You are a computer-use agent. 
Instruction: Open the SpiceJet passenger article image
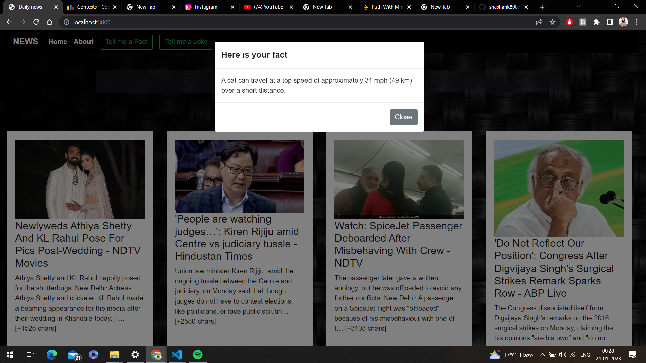[399, 179]
